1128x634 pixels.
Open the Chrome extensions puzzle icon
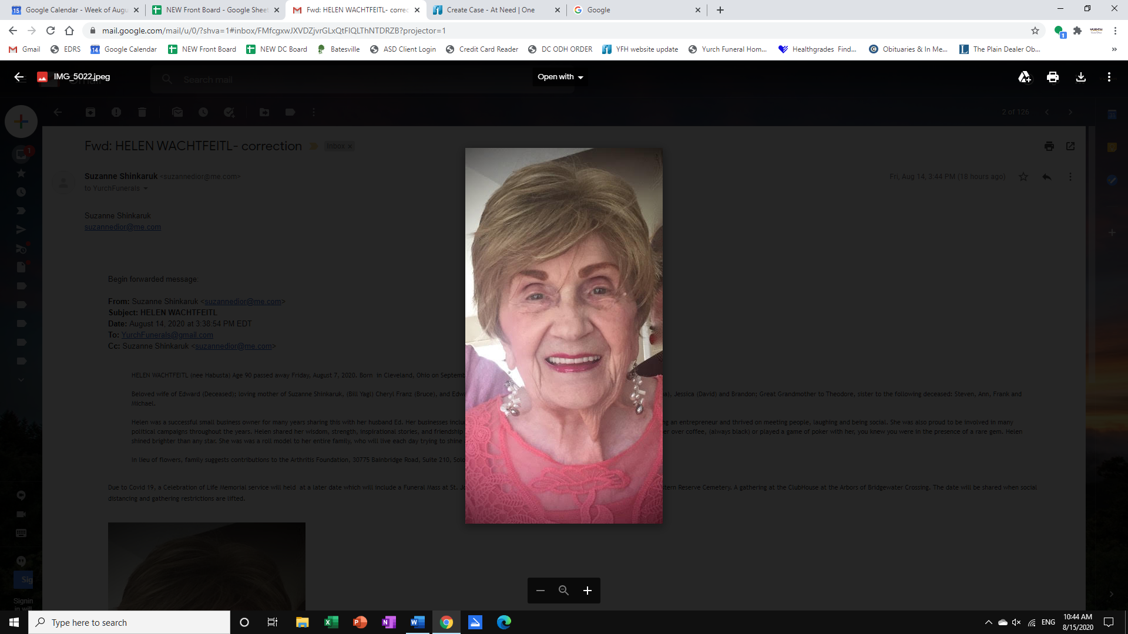point(1077,31)
